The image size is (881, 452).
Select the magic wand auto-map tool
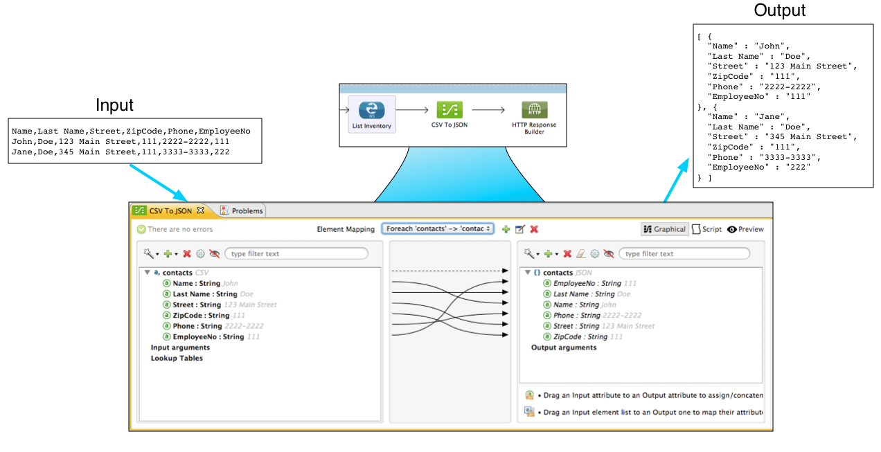[x=148, y=253]
